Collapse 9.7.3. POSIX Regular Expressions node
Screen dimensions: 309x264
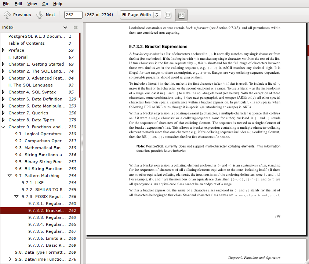click(x=17, y=197)
